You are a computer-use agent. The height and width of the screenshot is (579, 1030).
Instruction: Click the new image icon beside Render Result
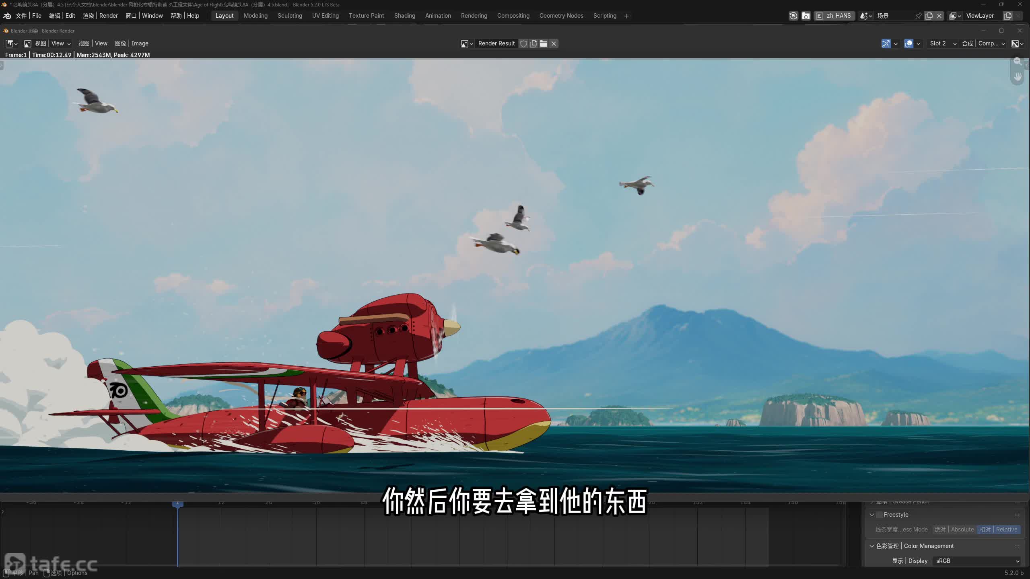coord(534,43)
